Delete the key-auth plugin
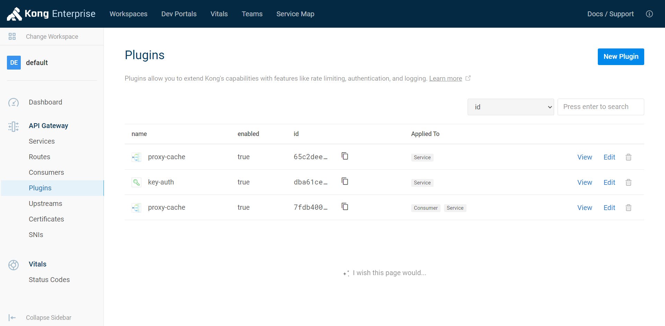Screen dimensions: 665x326 [629, 182]
